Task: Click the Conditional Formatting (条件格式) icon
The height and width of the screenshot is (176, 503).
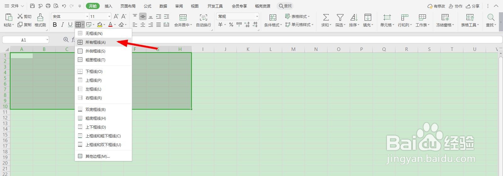Action: click(x=273, y=17)
